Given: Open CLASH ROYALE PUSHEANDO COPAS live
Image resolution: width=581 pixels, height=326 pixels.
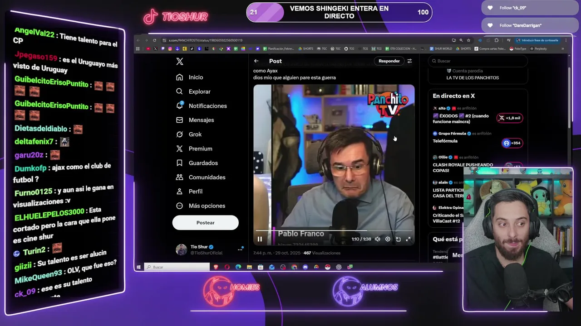Looking at the screenshot, I should click(x=463, y=168).
